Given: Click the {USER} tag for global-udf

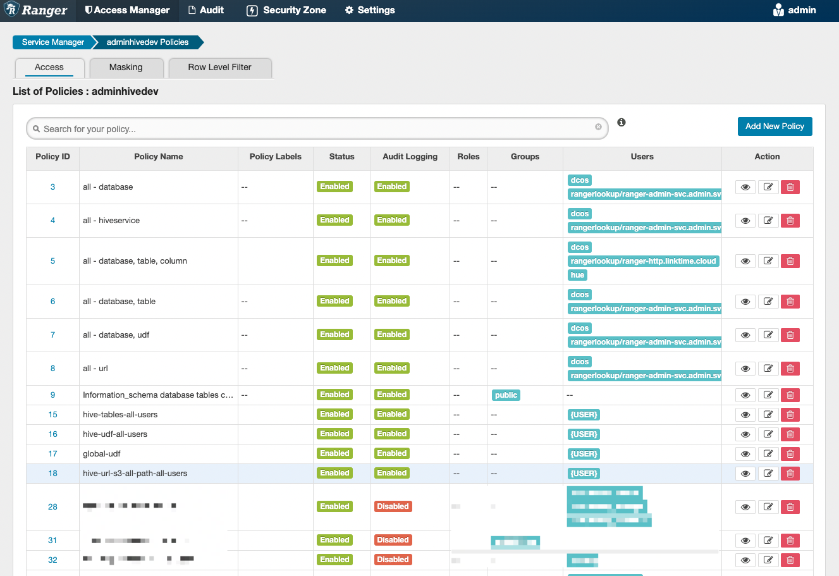Looking at the screenshot, I should (x=584, y=454).
